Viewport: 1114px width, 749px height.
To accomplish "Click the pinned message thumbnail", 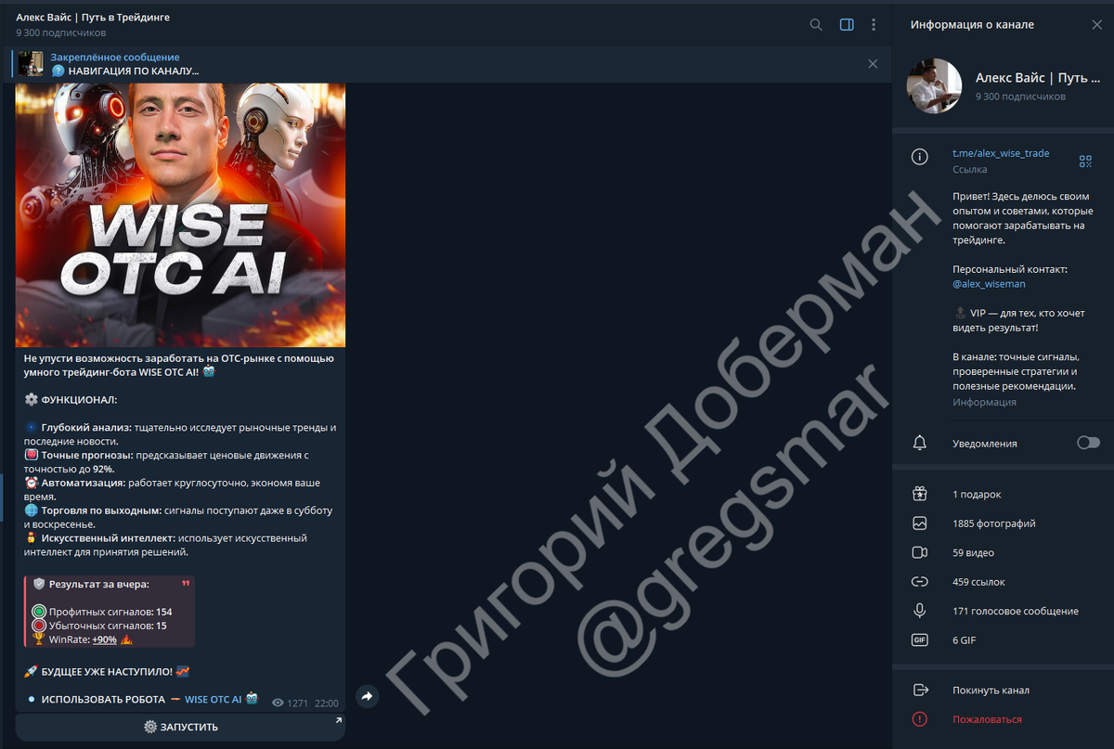I will [x=31, y=64].
